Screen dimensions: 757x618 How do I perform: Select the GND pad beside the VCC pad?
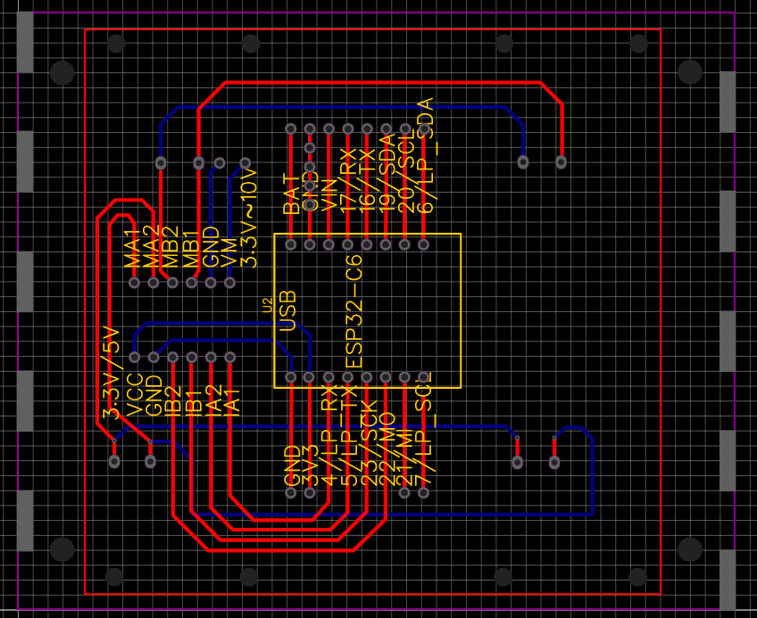tap(154, 358)
